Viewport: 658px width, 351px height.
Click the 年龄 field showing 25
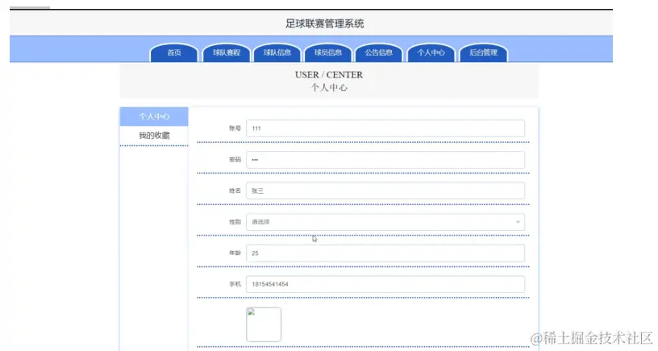385,253
